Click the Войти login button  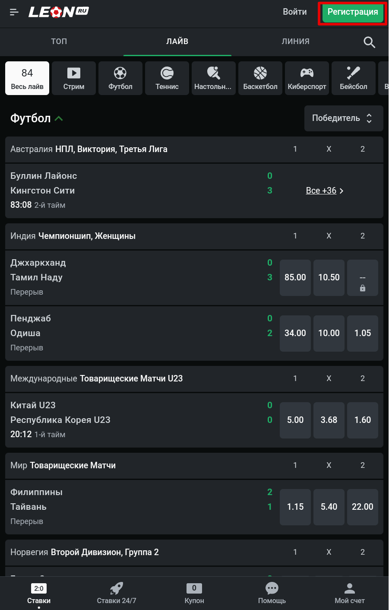click(295, 12)
